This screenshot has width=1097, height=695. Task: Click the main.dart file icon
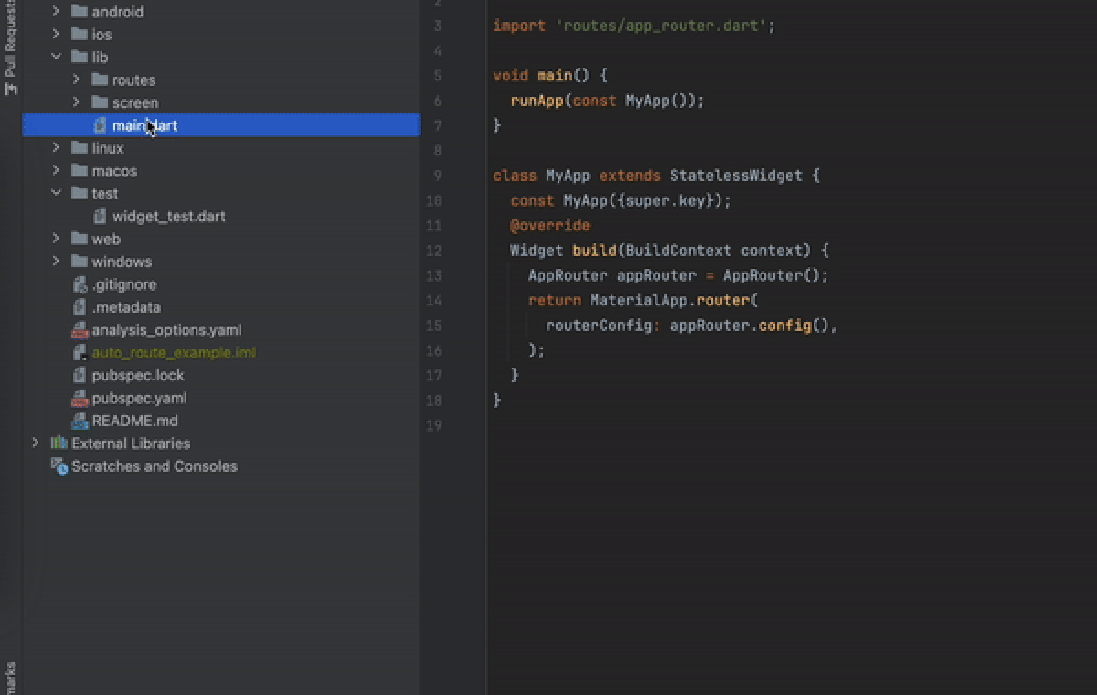(x=100, y=125)
